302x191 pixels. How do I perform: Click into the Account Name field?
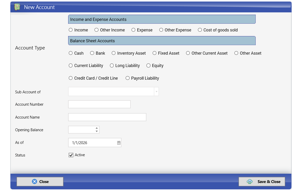107,117
